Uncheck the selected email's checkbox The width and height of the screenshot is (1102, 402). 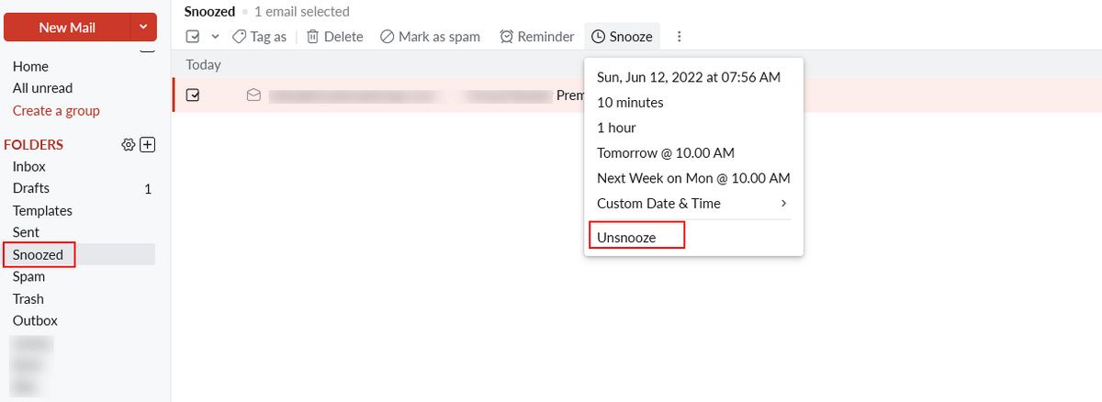(x=193, y=95)
